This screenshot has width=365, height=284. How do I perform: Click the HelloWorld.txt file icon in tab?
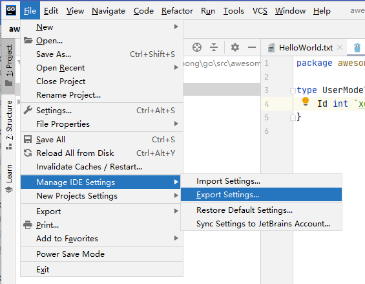pos(271,48)
